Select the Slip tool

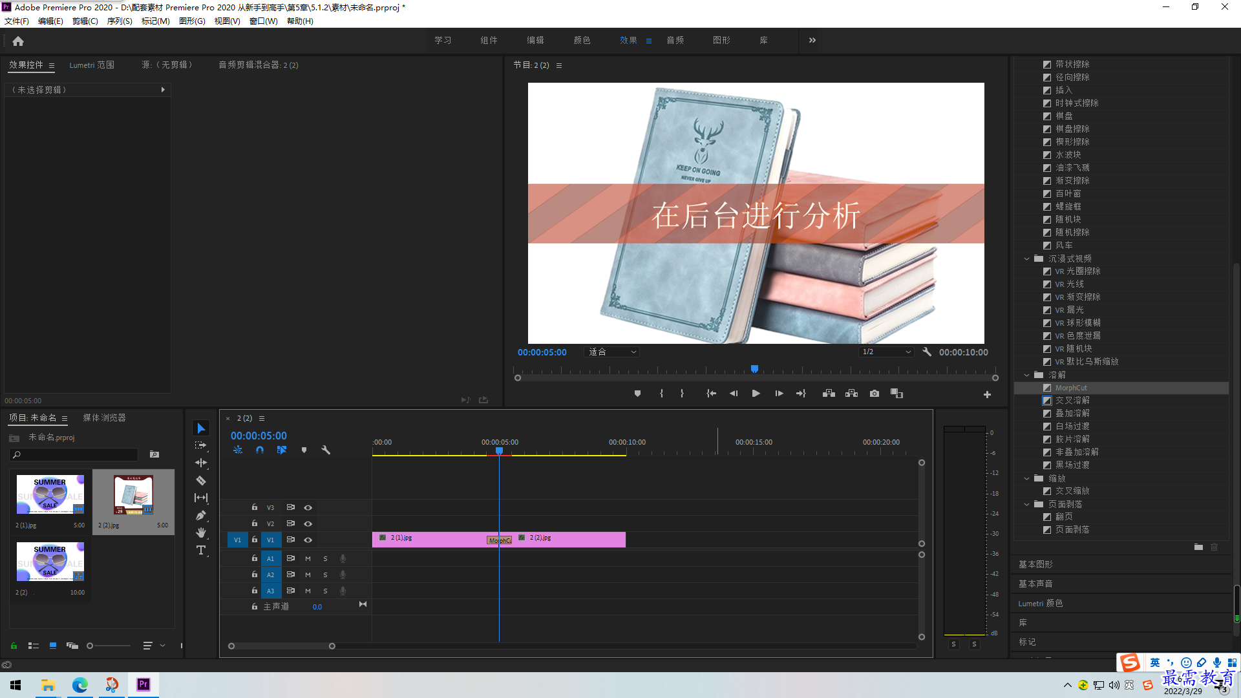[201, 498]
